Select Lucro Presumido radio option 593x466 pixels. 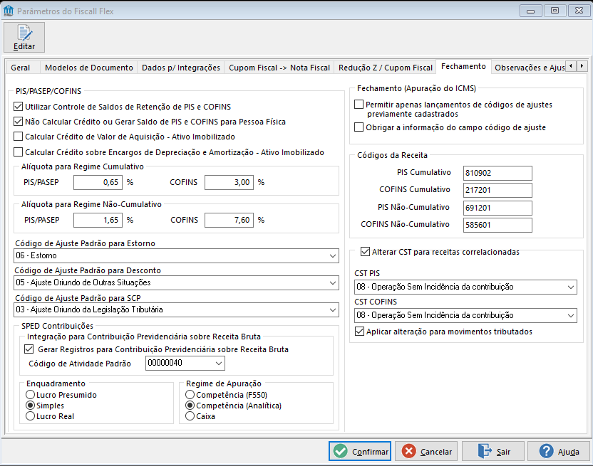(x=30, y=395)
